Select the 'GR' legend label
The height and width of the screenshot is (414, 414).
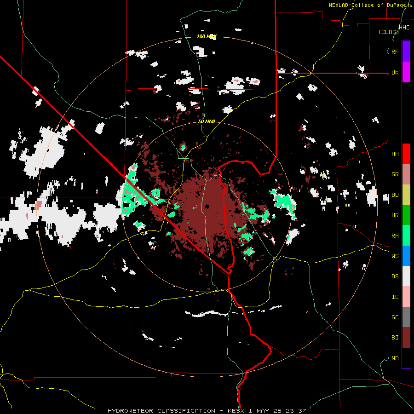click(x=395, y=174)
